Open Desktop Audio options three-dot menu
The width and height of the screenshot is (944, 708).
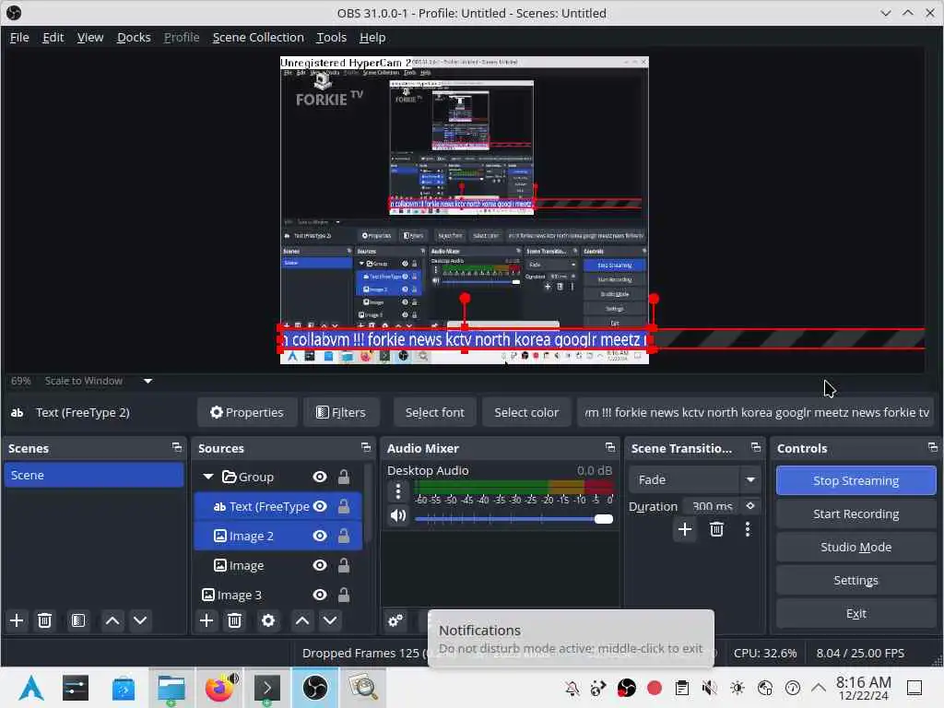pos(398,491)
